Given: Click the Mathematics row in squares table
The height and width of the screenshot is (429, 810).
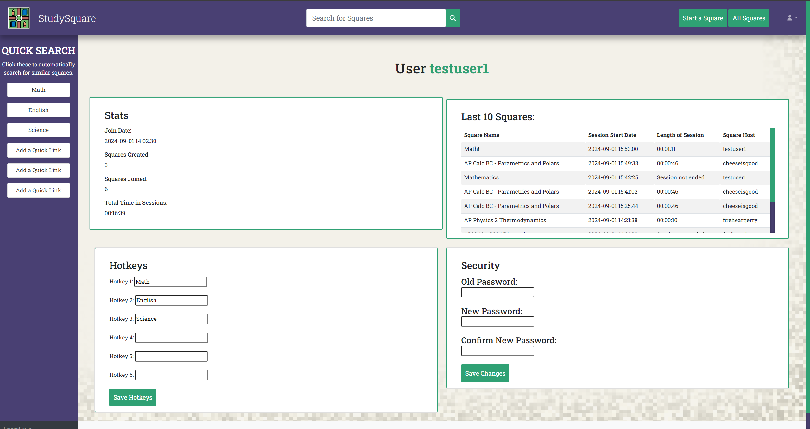Looking at the screenshot, I should point(481,177).
